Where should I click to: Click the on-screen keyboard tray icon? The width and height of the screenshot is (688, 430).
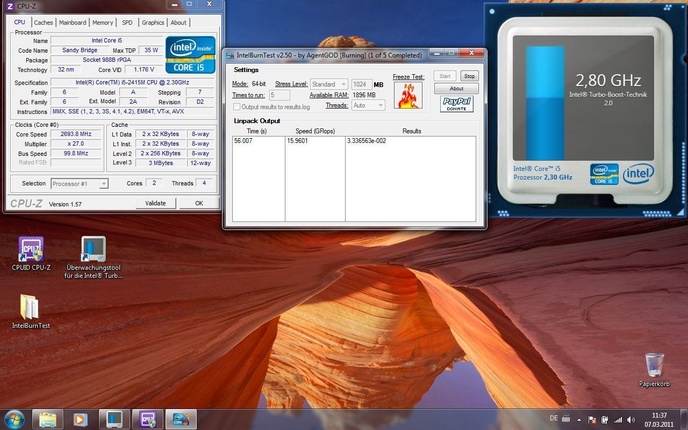[x=566, y=419]
